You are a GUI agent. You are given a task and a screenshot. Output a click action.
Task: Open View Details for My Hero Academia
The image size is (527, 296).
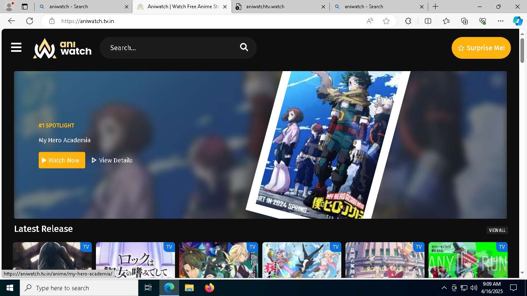point(112,160)
